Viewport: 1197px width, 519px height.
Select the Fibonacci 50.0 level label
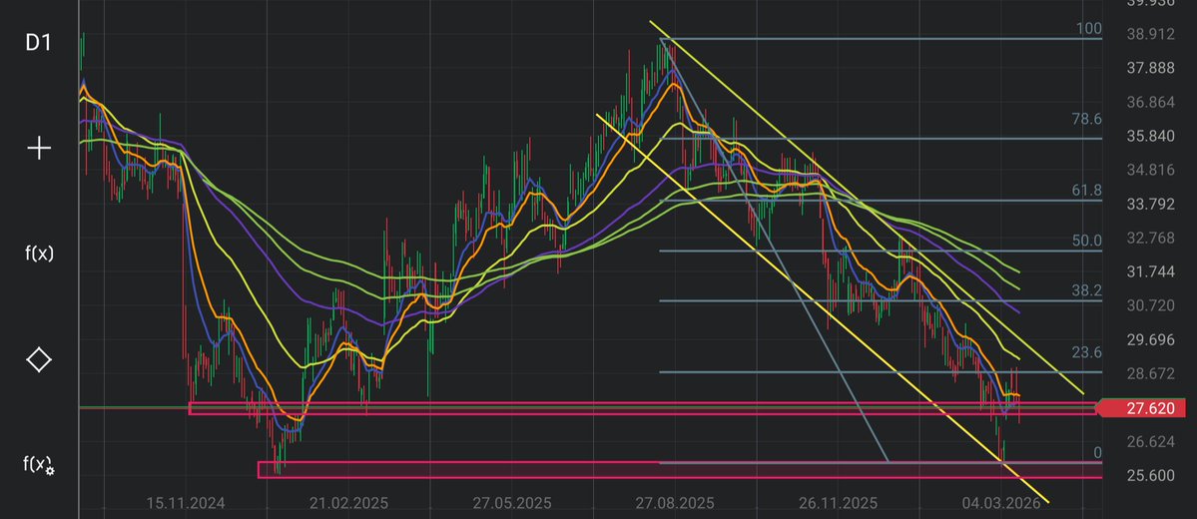point(1086,242)
